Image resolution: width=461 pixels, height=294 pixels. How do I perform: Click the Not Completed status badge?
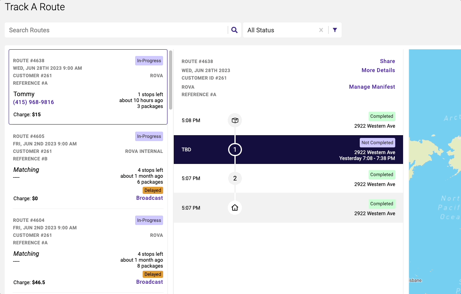tap(377, 143)
